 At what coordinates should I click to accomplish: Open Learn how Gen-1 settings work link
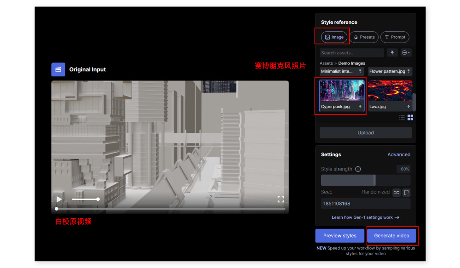click(365, 217)
